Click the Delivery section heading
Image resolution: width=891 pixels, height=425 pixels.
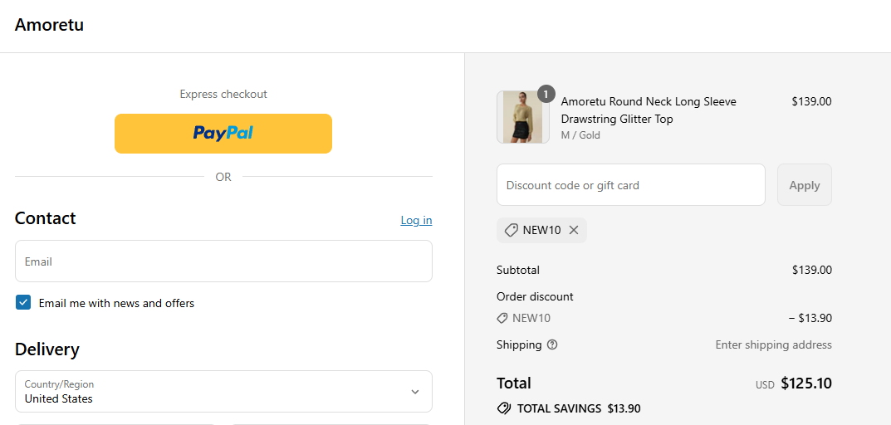pos(47,349)
